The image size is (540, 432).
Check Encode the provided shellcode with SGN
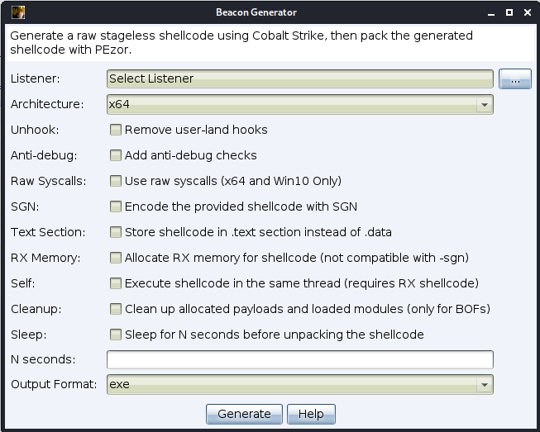point(116,207)
